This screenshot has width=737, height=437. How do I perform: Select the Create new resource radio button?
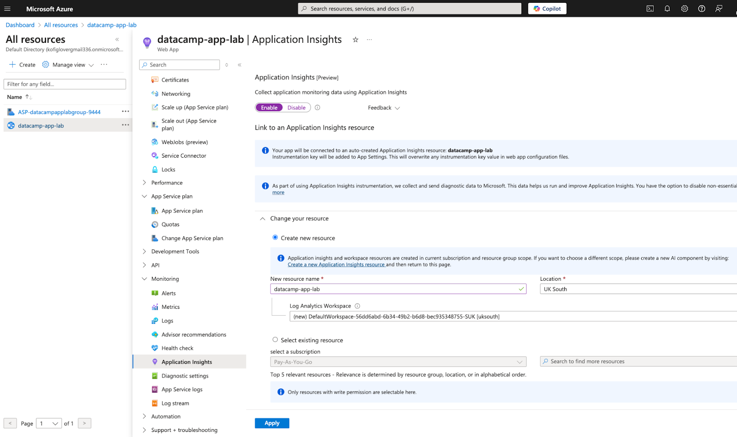[x=275, y=237]
